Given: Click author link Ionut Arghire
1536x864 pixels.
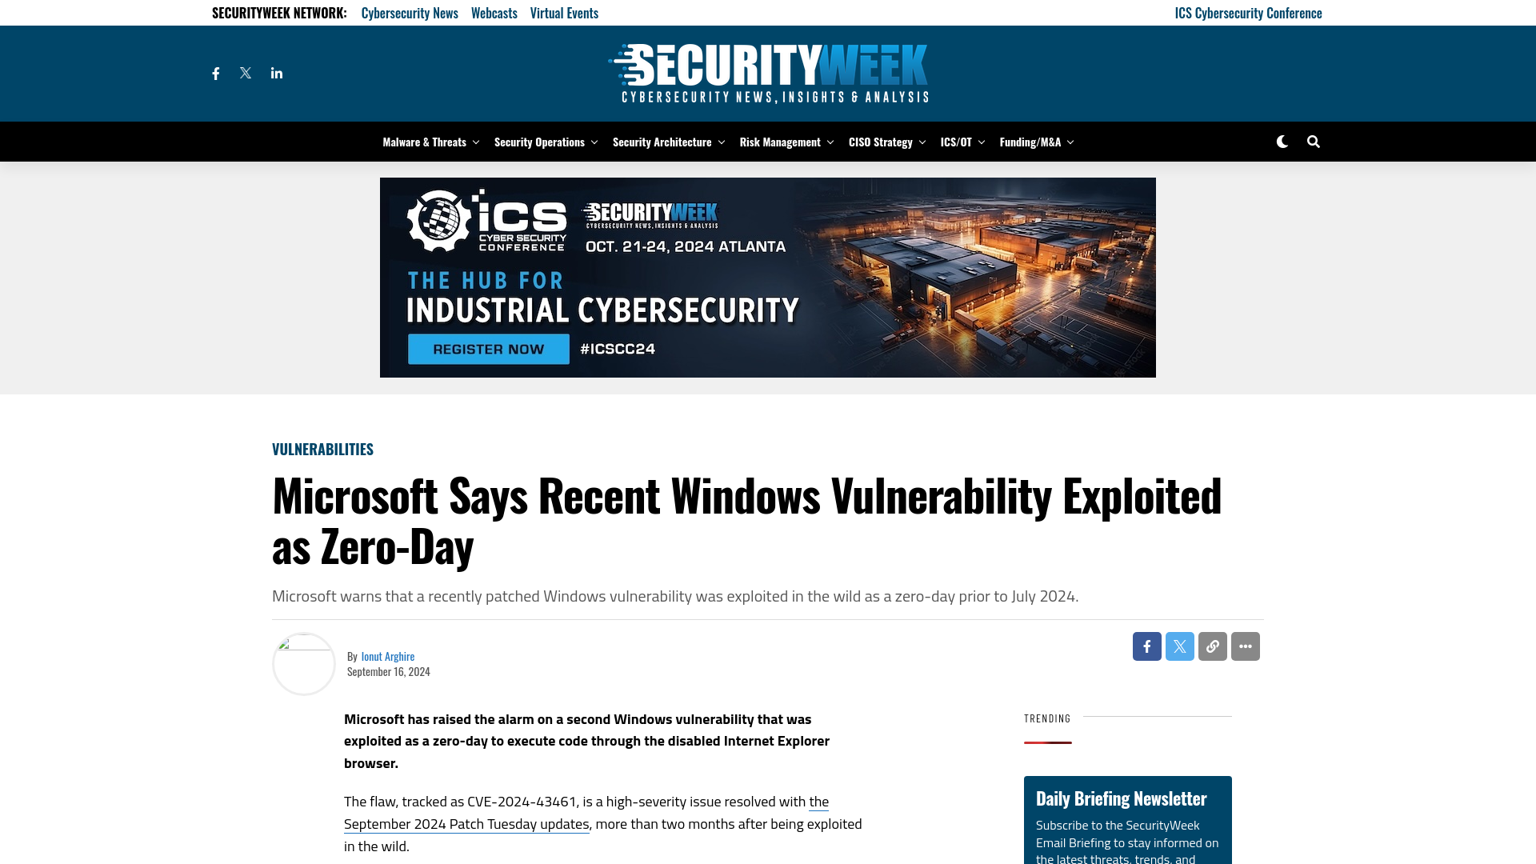Looking at the screenshot, I should click(388, 655).
